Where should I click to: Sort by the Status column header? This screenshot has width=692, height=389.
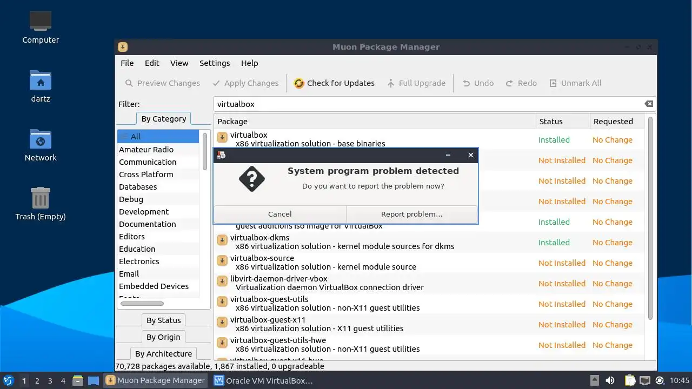pyautogui.click(x=563, y=122)
